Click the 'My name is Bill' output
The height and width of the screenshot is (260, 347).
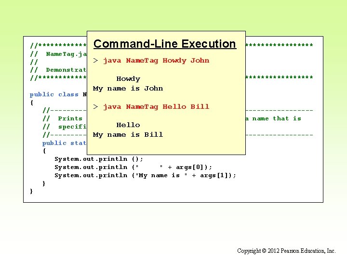tap(128, 135)
